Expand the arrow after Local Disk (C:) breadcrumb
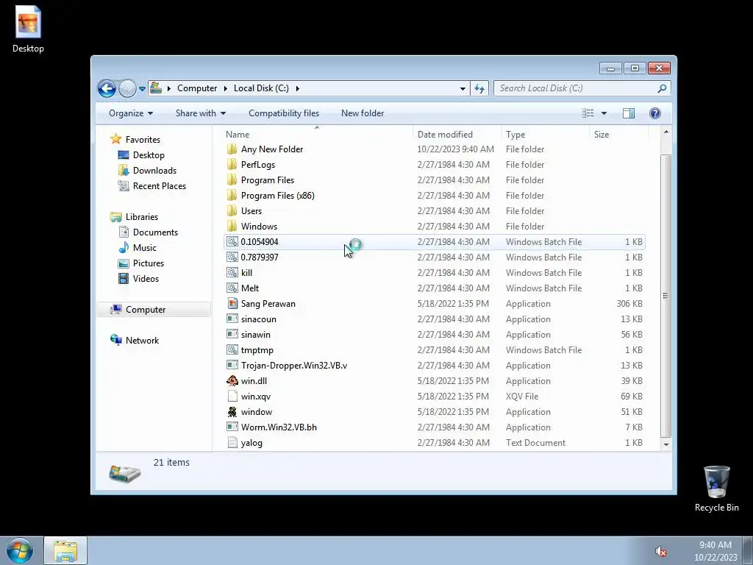 tap(298, 88)
